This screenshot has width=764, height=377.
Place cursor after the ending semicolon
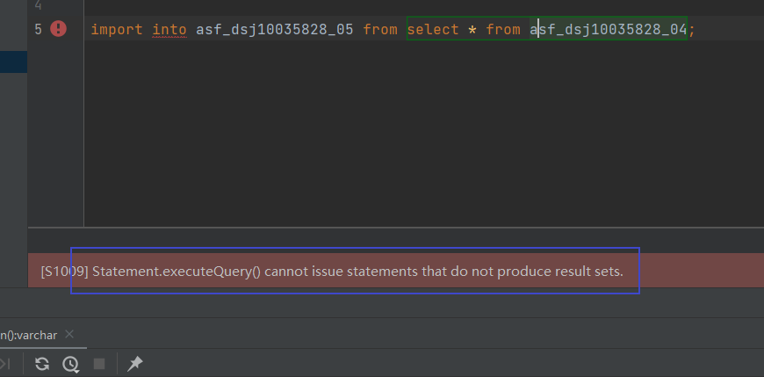click(x=696, y=30)
